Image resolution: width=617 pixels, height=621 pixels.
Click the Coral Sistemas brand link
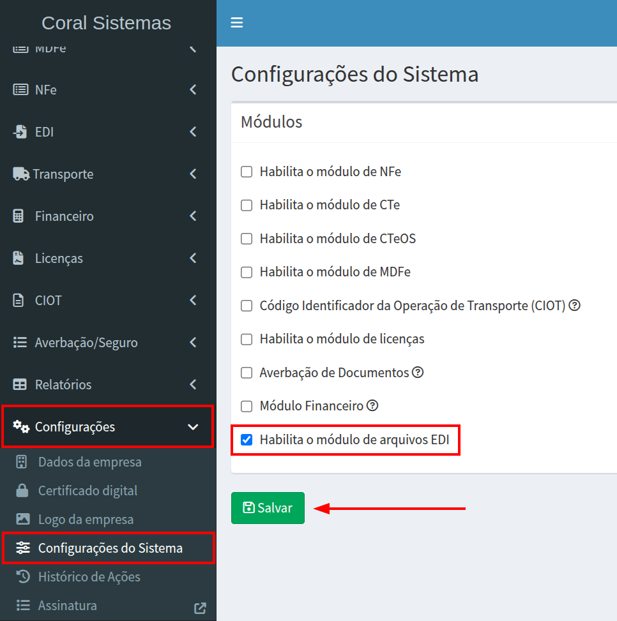click(x=107, y=23)
